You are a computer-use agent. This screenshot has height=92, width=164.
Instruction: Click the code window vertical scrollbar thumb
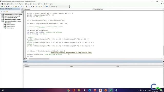point(163,51)
